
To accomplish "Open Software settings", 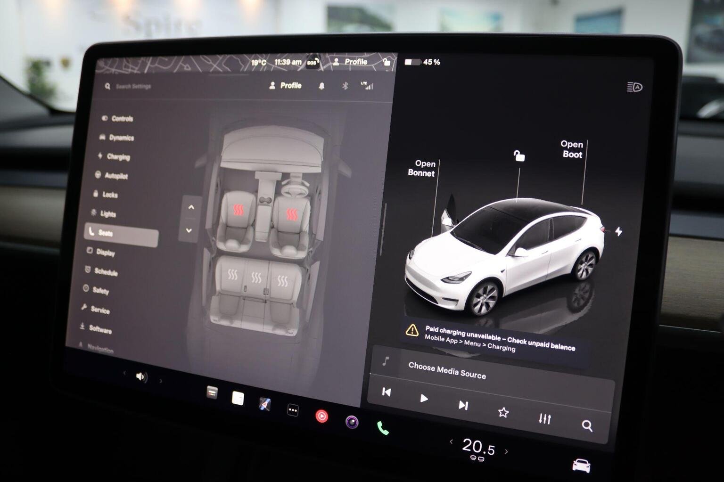I will click(x=95, y=328).
